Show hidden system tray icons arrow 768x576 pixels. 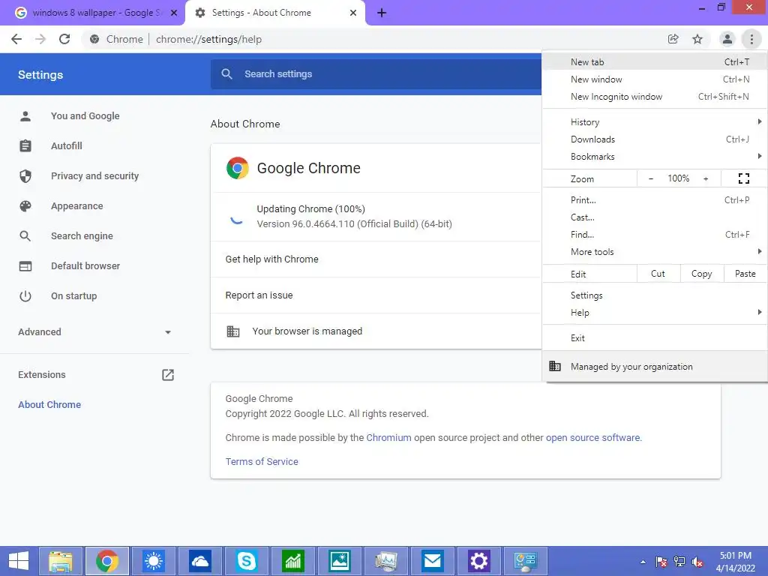[643, 562]
